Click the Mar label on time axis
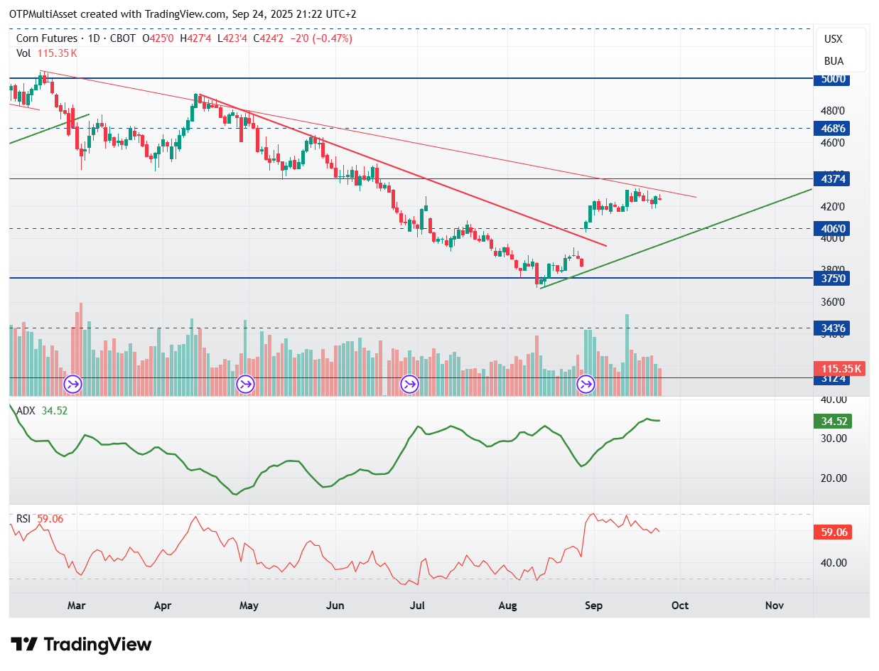 (76, 606)
